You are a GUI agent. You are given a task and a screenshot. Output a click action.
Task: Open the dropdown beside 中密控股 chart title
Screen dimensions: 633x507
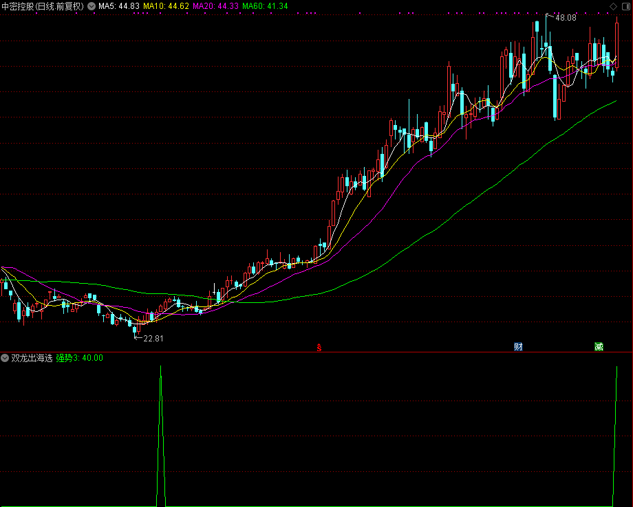click(x=92, y=6)
